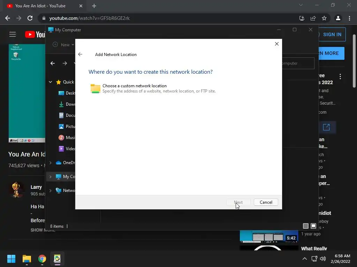Navigate forward in My Computer explorer
Viewport: 357px width, 267px height.
click(65, 63)
